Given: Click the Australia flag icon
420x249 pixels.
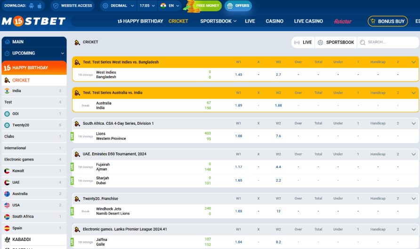Looking at the screenshot, I should (7, 194).
